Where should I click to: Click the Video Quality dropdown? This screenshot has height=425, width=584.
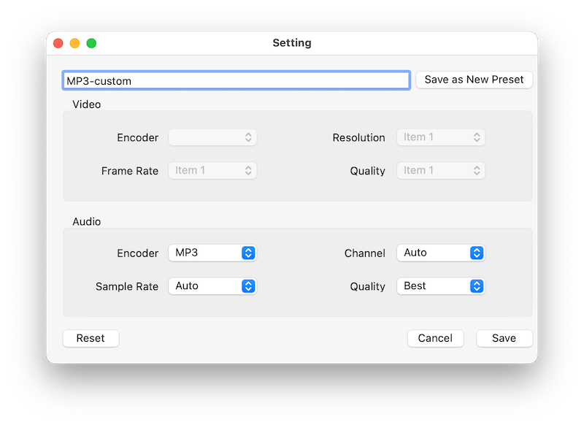440,170
